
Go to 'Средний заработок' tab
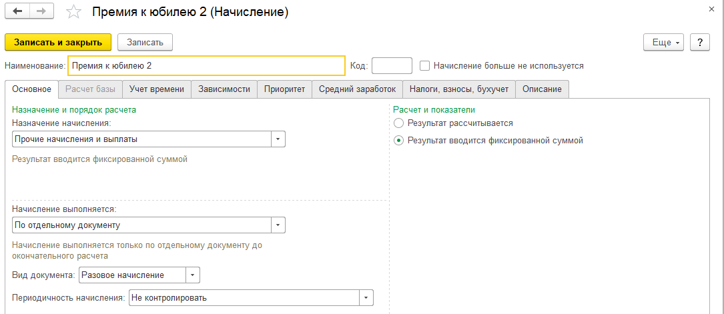pos(357,89)
